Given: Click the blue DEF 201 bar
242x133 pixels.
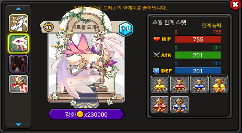Looking at the screenshot, I should [x=198, y=70].
